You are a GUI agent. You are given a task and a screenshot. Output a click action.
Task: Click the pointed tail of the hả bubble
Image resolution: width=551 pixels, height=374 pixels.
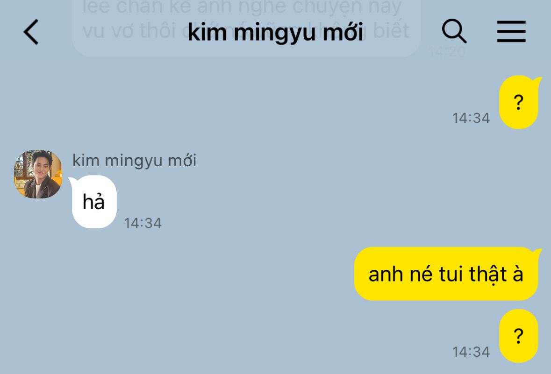[x=72, y=181]
